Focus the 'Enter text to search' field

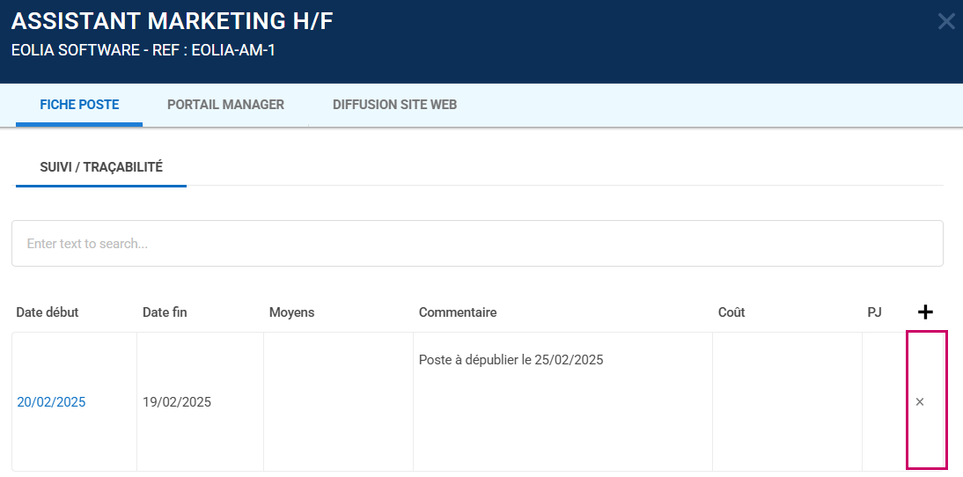[477, 244]
